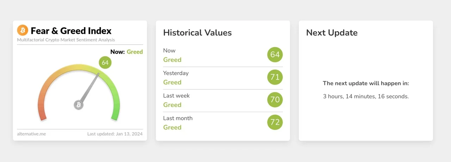This screenshot has width=451, height=162.
Task: Click the alternative.me source link
Action: pos(31,134)
